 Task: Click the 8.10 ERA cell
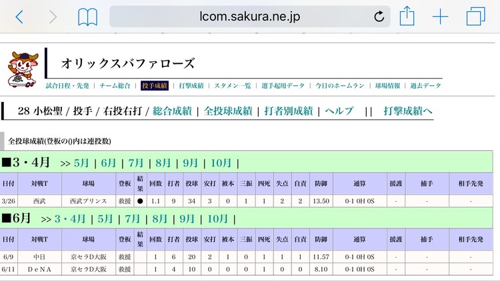pos(321,269)
